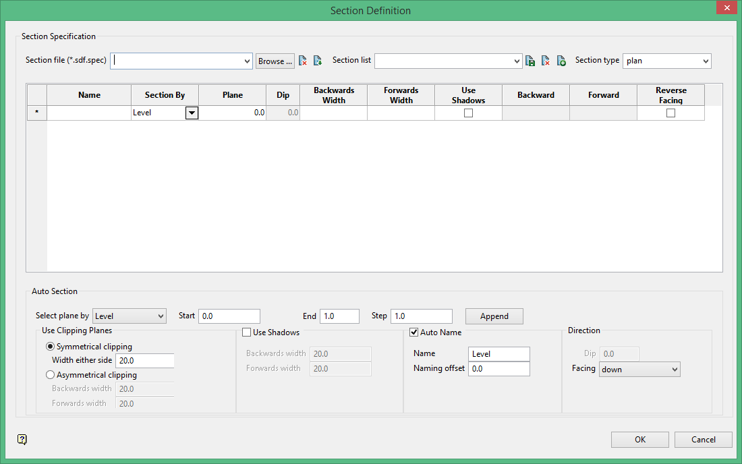Expand the Select plane by dropdown

click(x=130, y=316)
